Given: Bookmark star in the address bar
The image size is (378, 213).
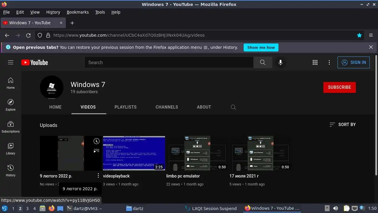Looking at the screenshot, I should (359, 35).
